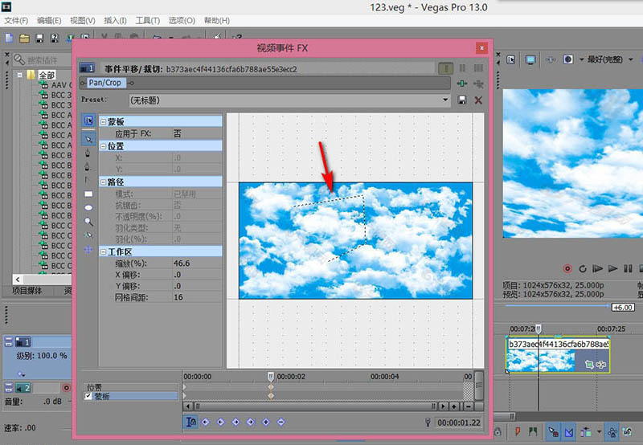The image size is (643, 445).
Task: Toggle Enable Snapping tool in Pan/Crop
Action: pos(88,235)
